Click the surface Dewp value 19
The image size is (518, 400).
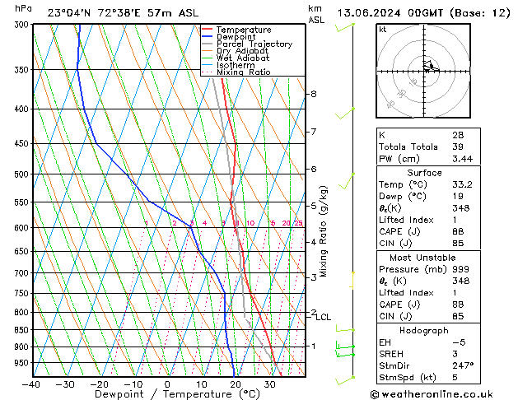(458, 197)
